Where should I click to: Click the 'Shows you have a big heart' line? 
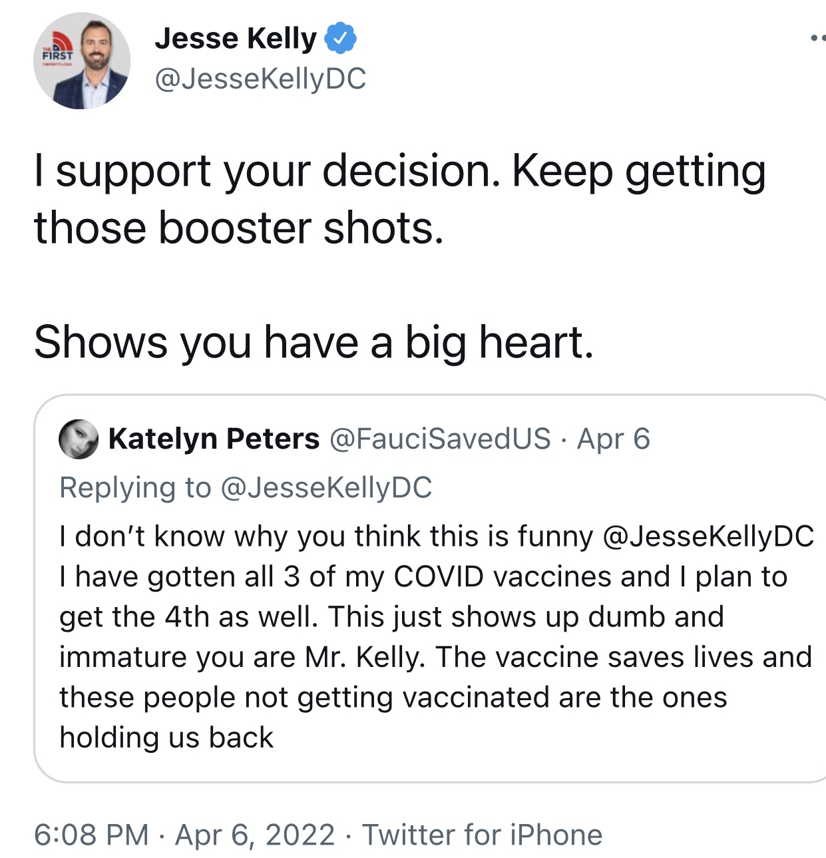coord(313,342)
